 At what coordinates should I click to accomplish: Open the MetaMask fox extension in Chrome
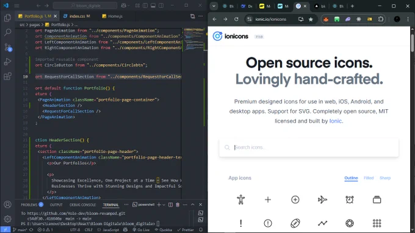[326, 19]
